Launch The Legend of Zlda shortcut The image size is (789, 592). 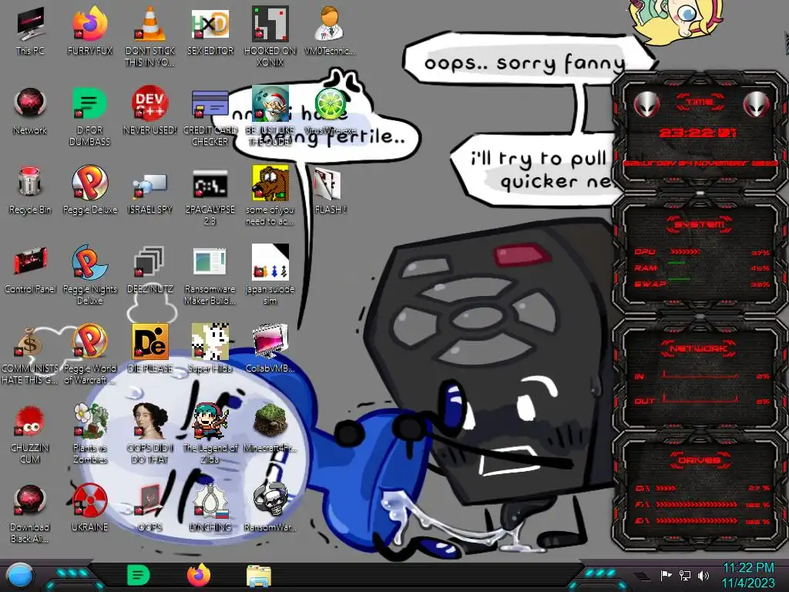(210, 434)
